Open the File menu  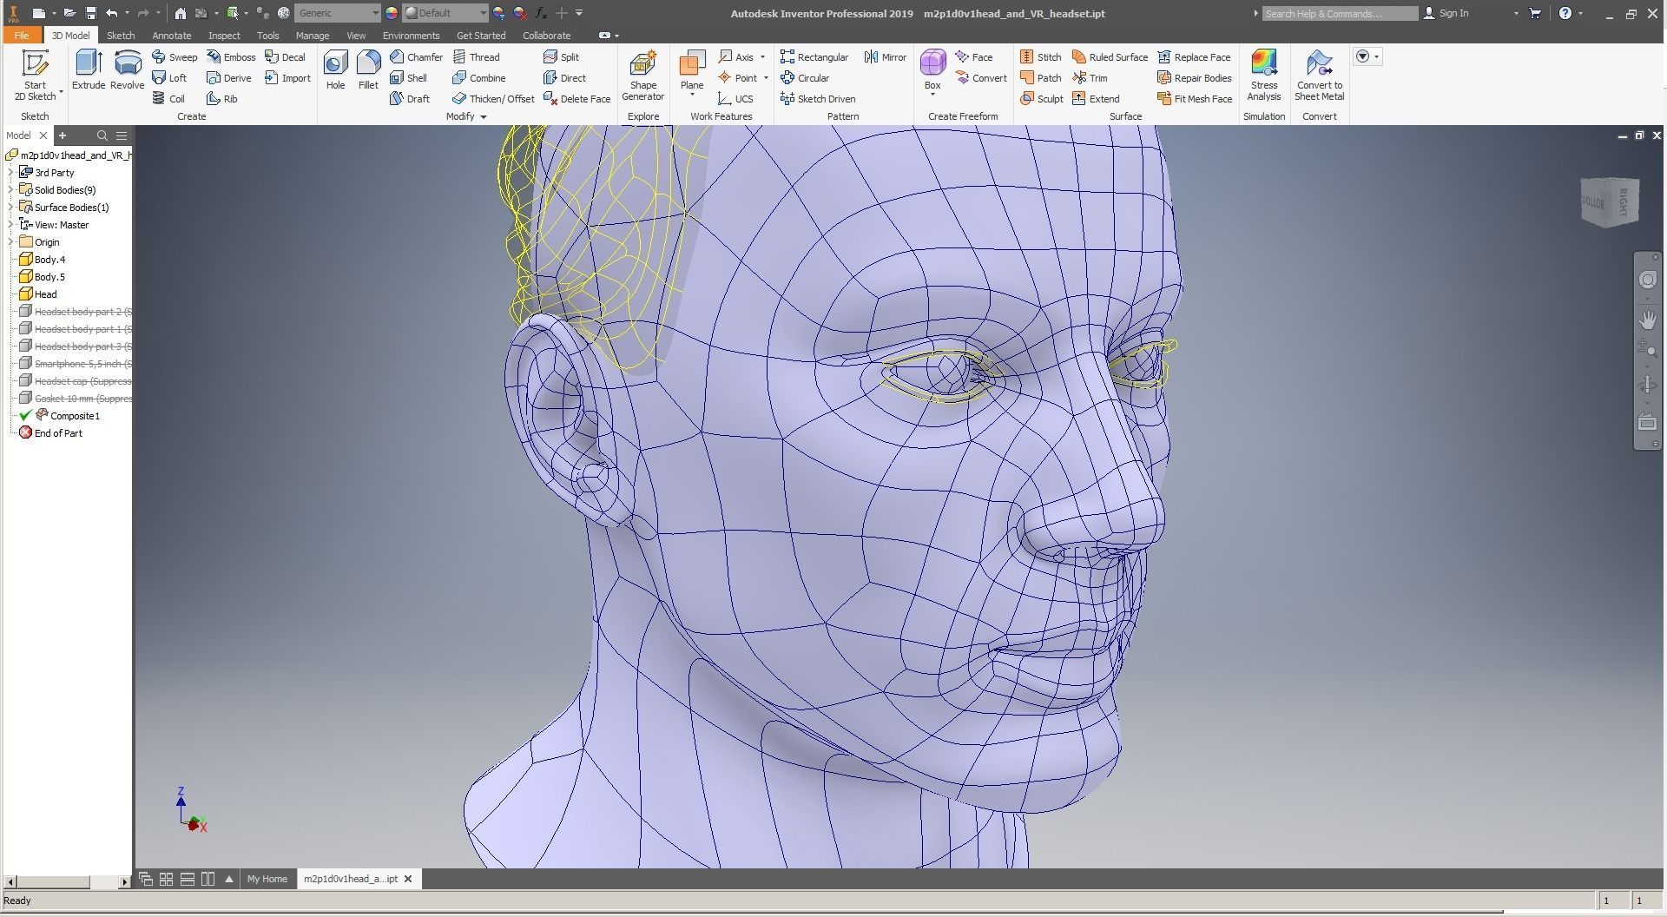[x=22, y=36]
